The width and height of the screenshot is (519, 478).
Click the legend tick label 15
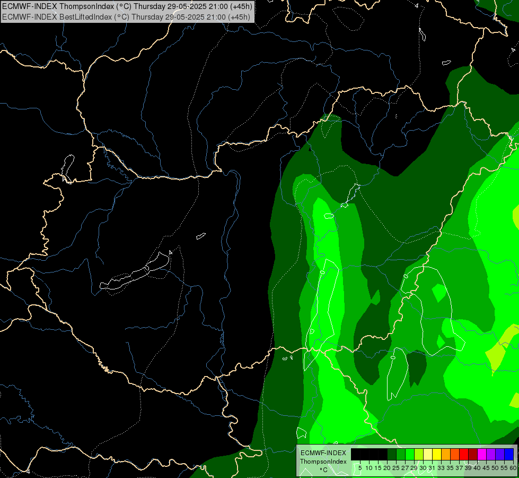(378, 468)
